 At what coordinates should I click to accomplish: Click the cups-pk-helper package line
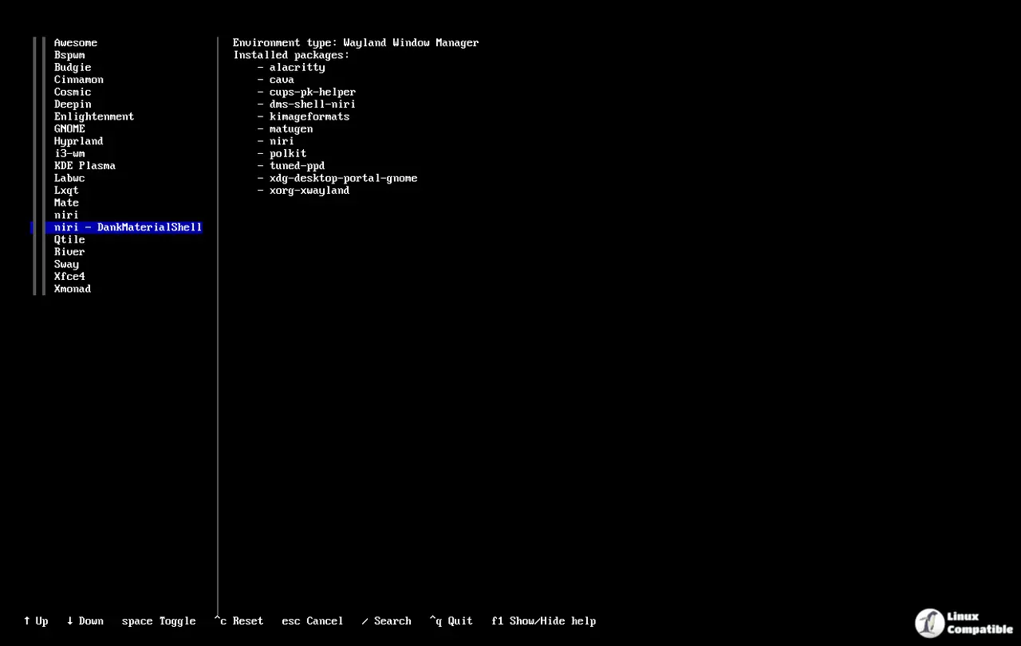(x=306, y=93)
